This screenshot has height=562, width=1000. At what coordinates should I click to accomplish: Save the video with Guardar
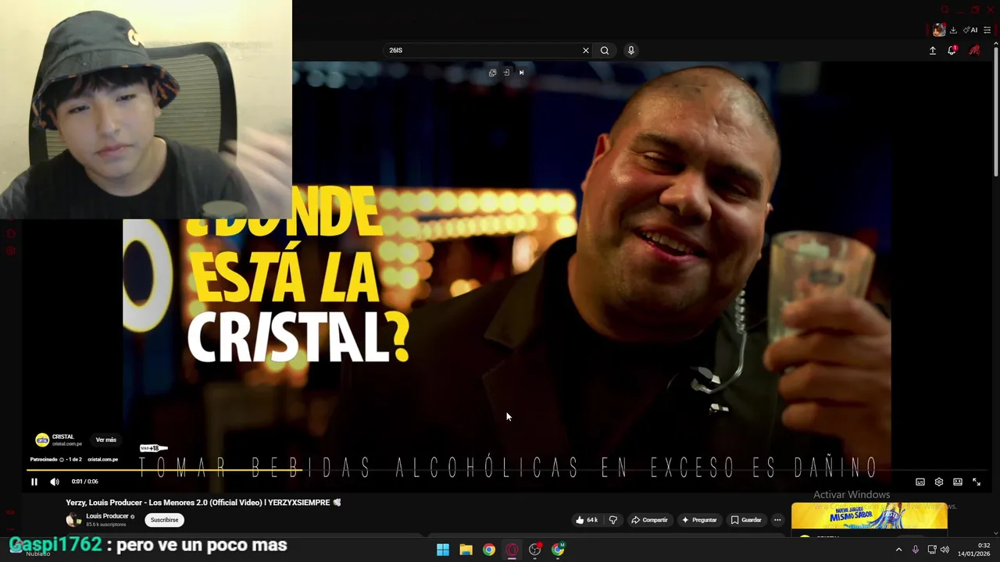(x=746, y=520)
